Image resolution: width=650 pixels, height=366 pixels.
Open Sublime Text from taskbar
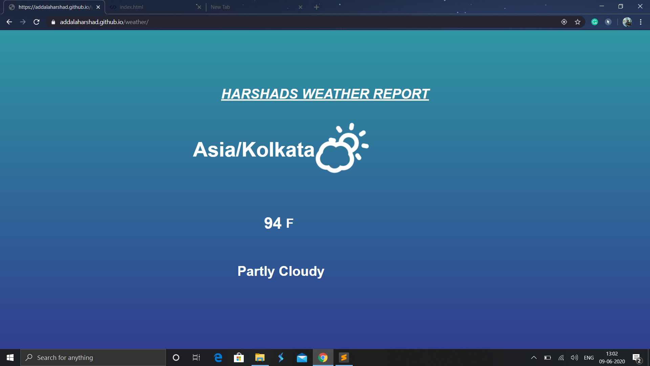coord(344,358)
